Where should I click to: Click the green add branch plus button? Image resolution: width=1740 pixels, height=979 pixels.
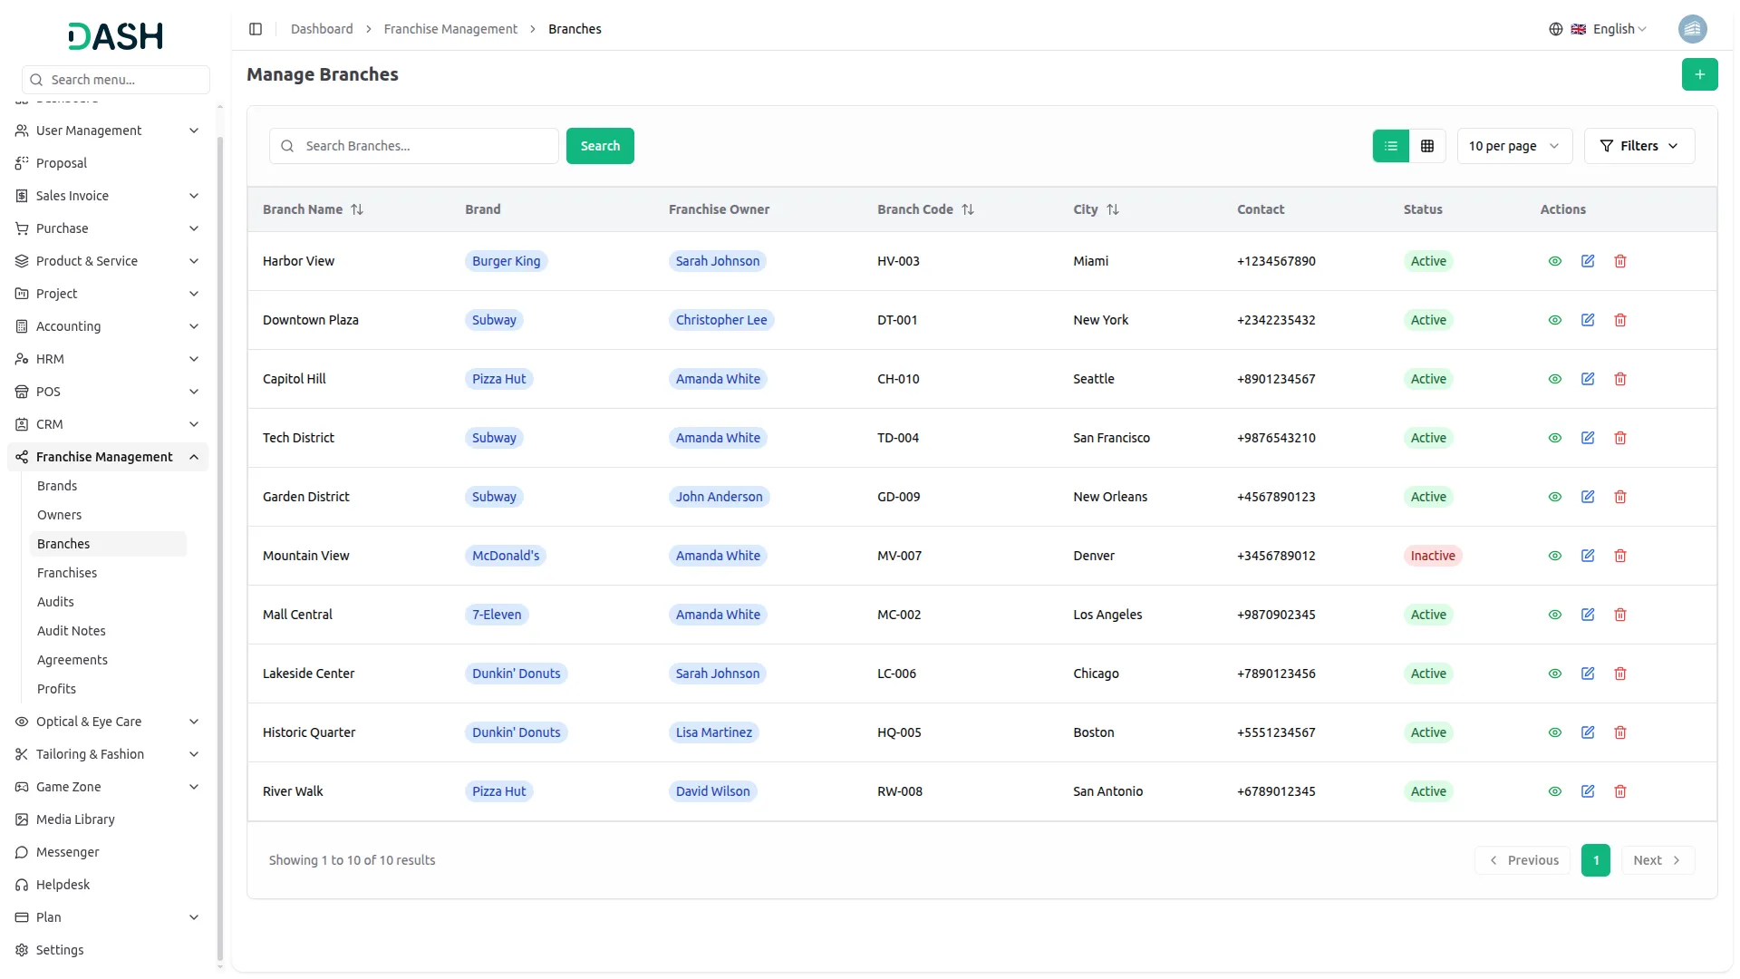point(1699,74)
